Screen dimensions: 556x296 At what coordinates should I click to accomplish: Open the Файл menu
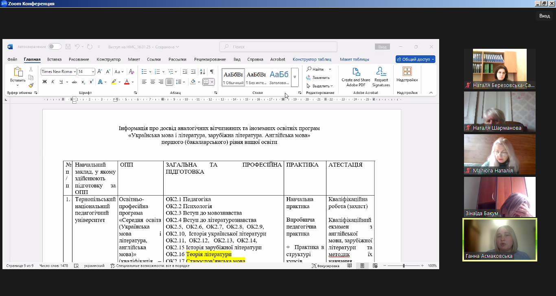(x=12, y=59)
